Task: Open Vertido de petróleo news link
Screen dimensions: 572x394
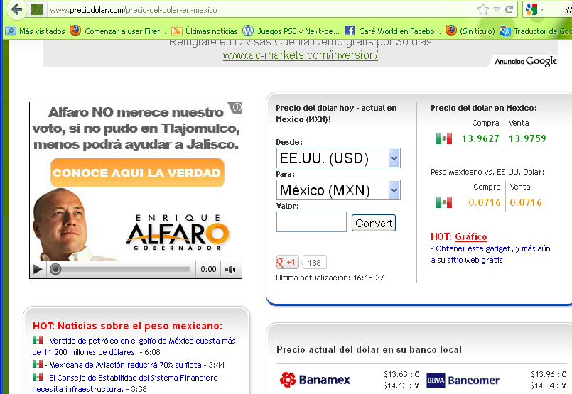Action: point(134,346)
